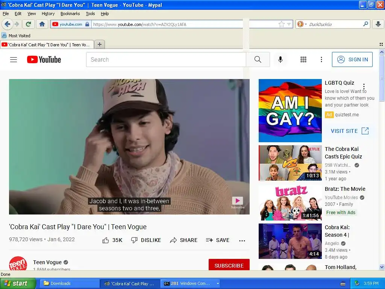Open the YouTube apps grid icon

coord(303,59)
